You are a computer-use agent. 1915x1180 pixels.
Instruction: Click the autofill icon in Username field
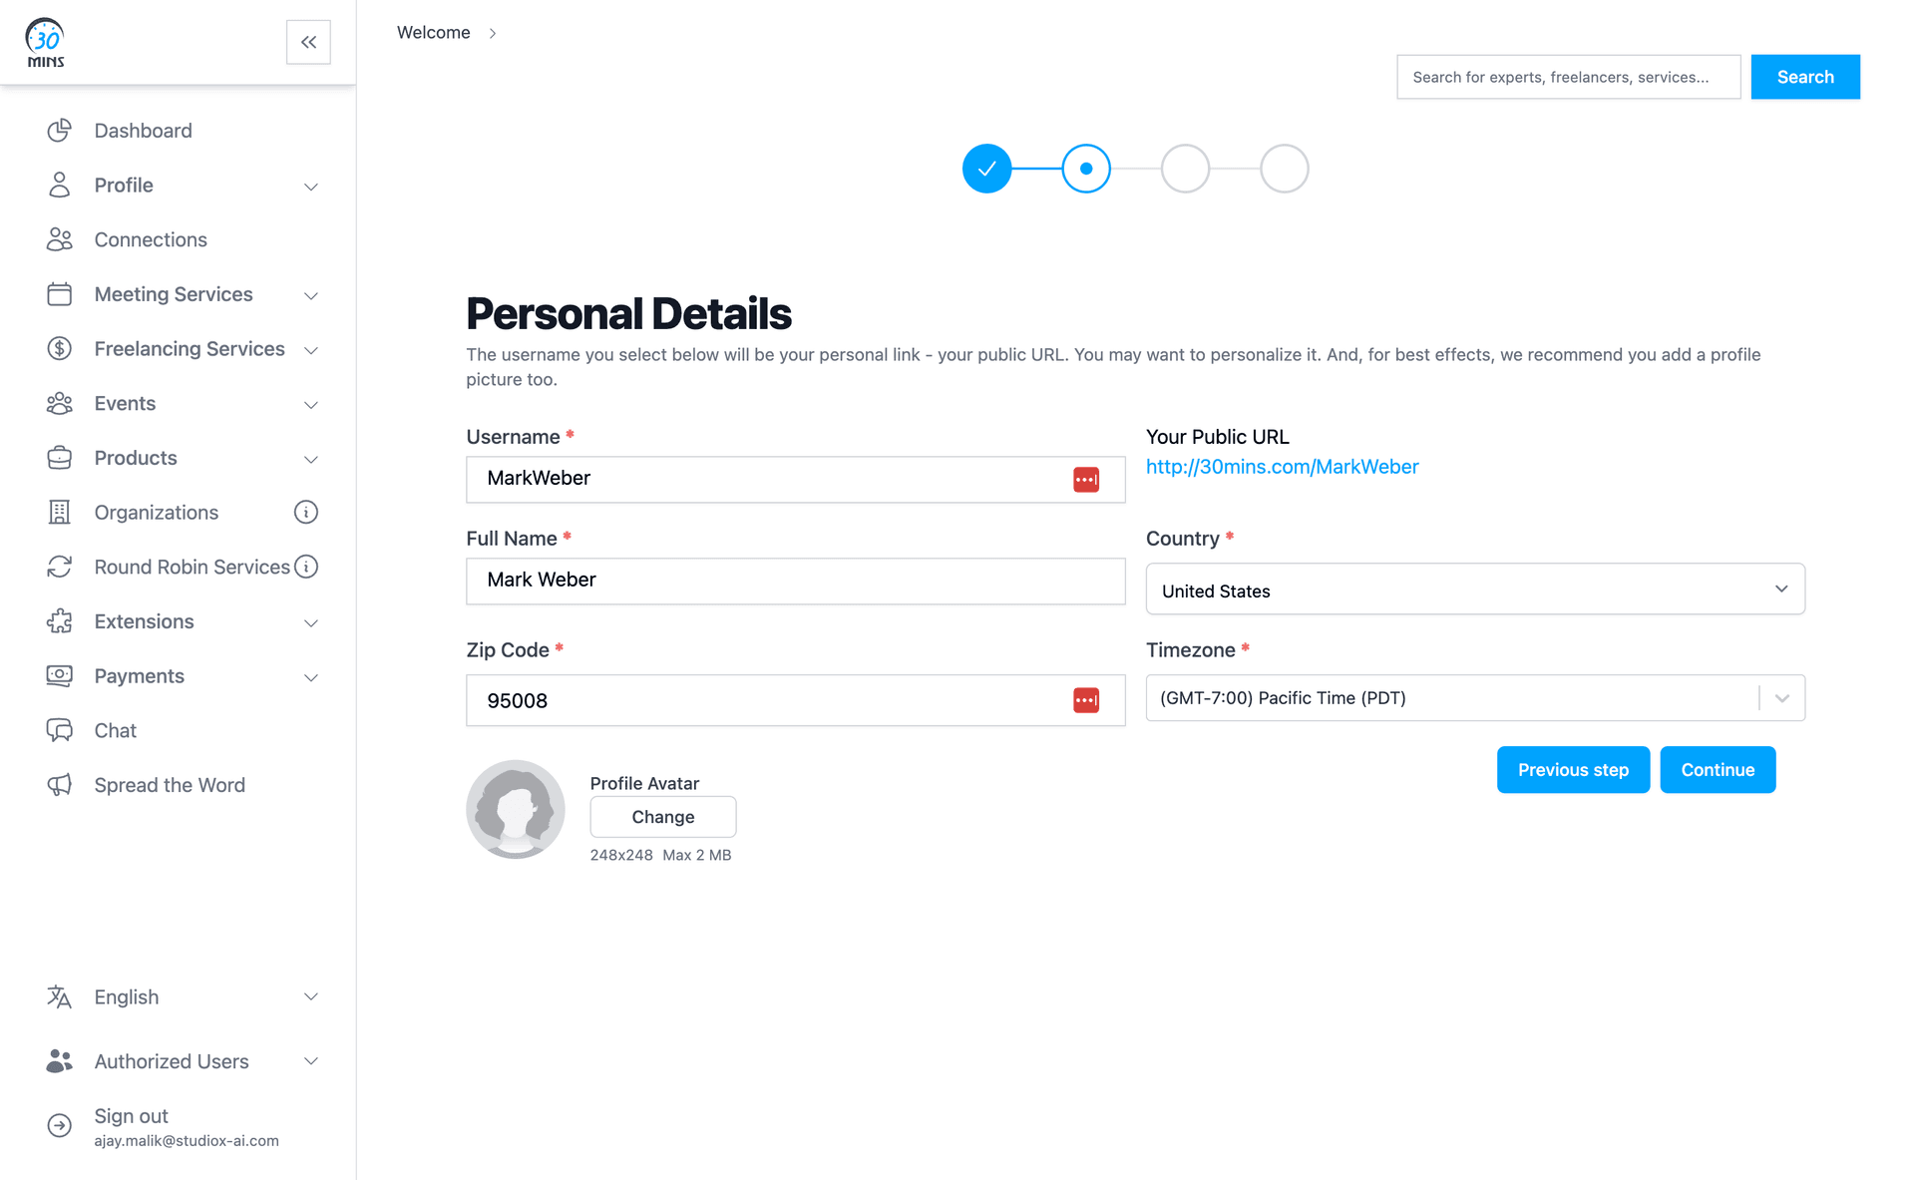tap(1086, 479)
